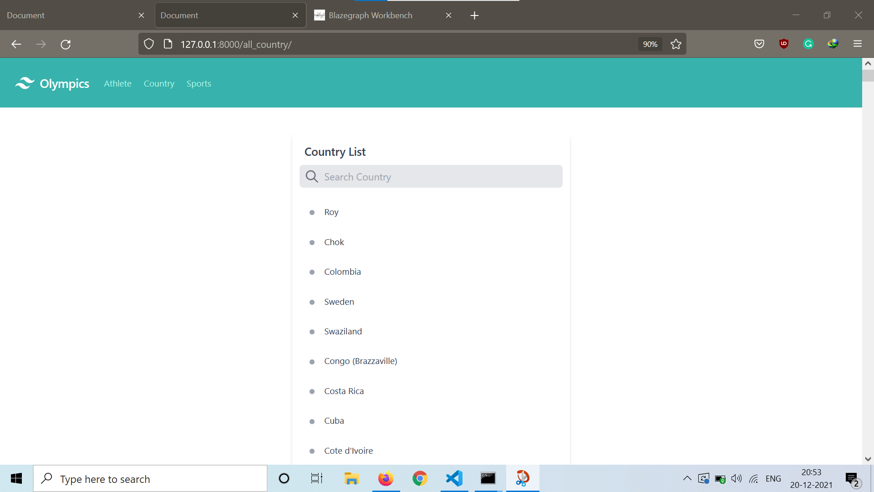The image size is (874, 492).
Task: Click the Blazegraph Workbench tab icon
Action: [319, 15]
